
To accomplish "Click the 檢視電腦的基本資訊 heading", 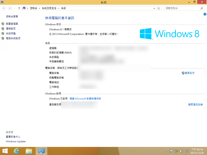I will [x=60, y=18].
